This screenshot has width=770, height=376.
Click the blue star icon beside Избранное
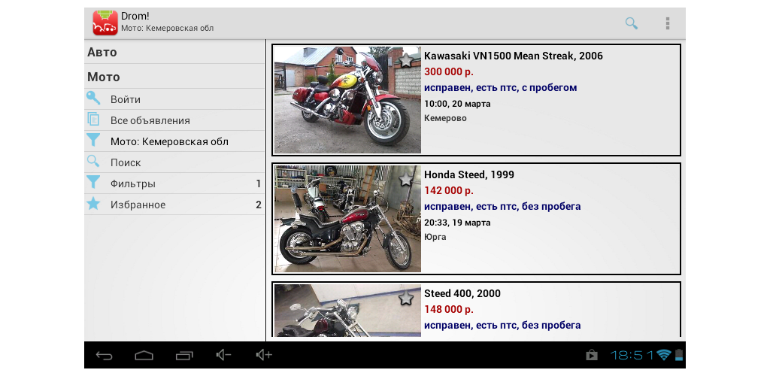[93, 204]
